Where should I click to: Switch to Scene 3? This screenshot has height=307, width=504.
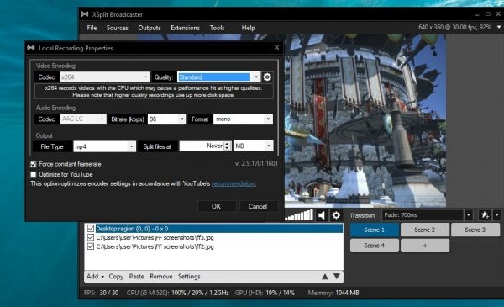click(x=475, y=230)
